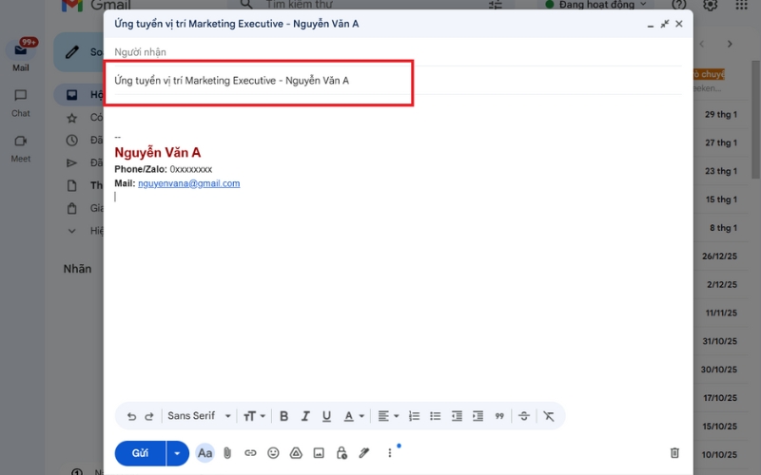Image resolution: width=761 pixels, height=475 pixels.
Task: Open Đang hoạt động status dropdown
Action: coord(596,5)
